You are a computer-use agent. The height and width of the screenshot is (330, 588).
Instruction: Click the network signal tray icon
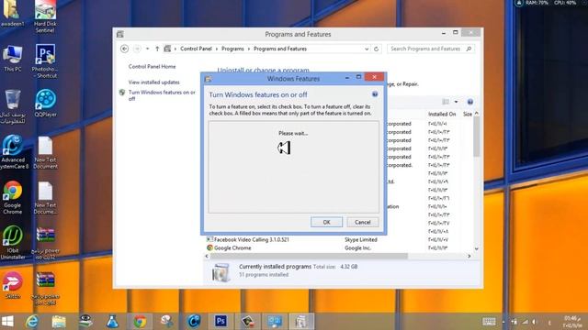coord(525,322)
